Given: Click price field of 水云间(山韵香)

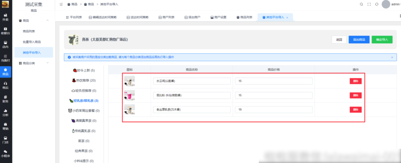Looking at the screenshot, I should coord(273,81).
